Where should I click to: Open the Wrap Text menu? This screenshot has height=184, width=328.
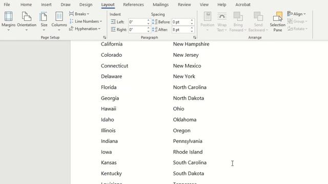point(222,21)
